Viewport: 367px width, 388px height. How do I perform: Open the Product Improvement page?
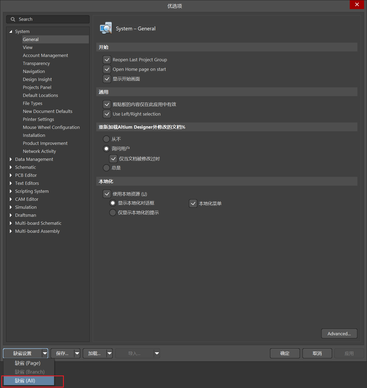(45, 143)
